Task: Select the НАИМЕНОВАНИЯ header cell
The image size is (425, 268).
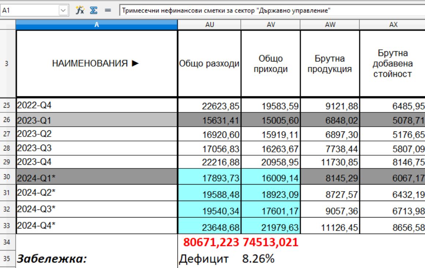Action: point(96,64)
